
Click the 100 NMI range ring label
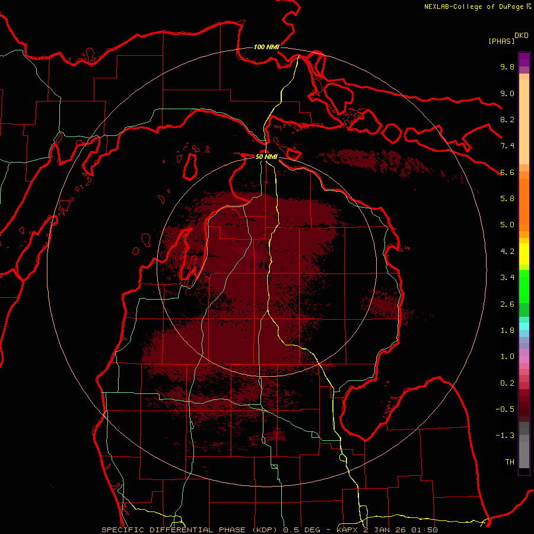tap(266, 47)
